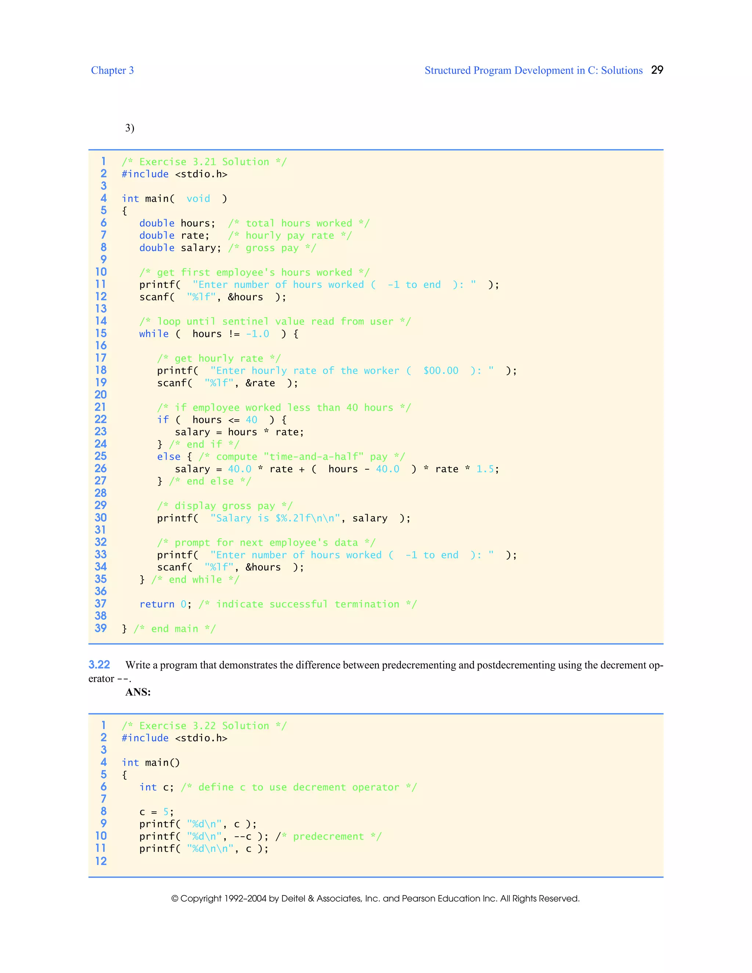This screenshot has width=752, height=973.
Task: Click comment 'get first employee's hours worked'
Action: 254,272
